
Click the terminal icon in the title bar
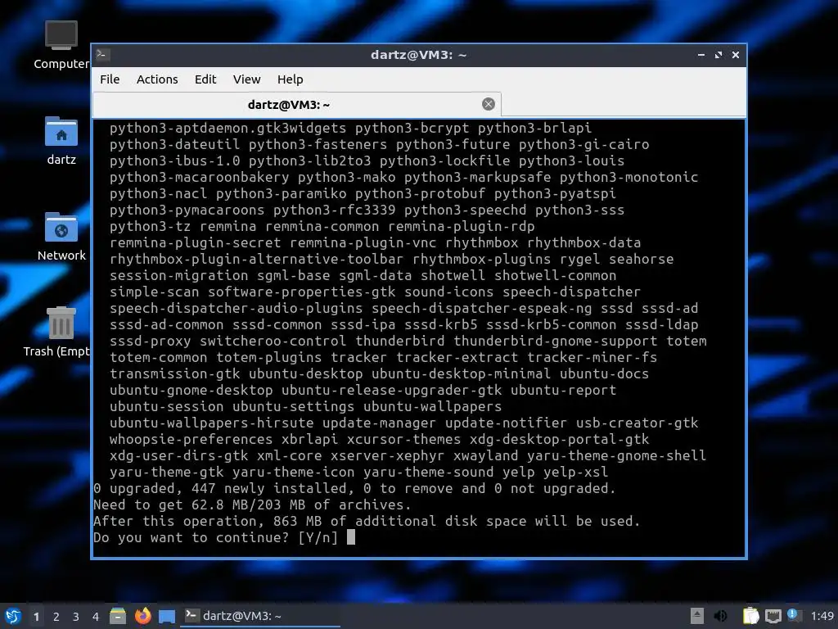[102, 55]
